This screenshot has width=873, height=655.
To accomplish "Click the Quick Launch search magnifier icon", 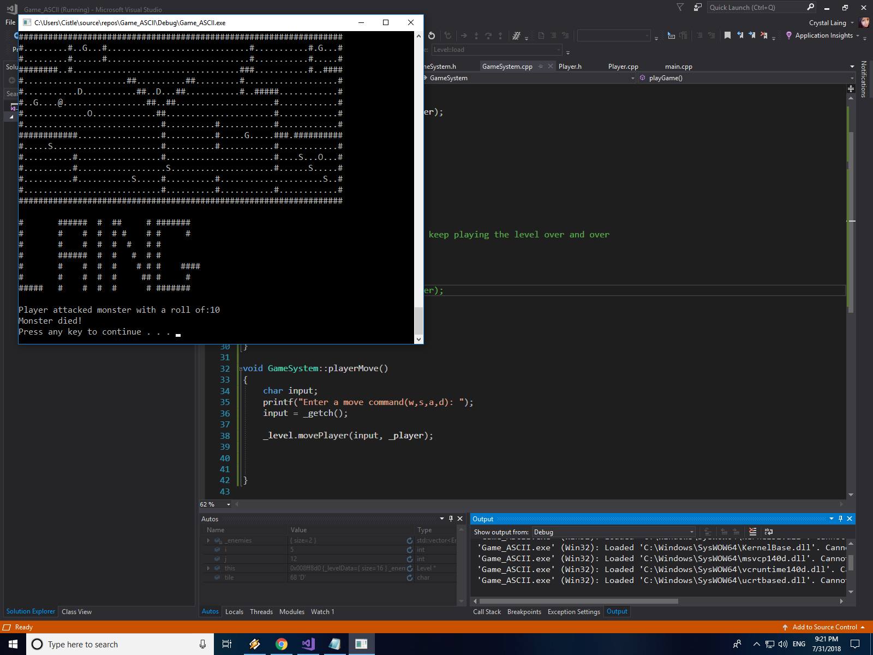I will coord(811,7).
